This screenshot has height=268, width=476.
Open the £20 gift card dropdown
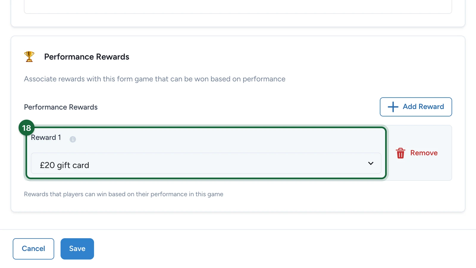[206, 163]
